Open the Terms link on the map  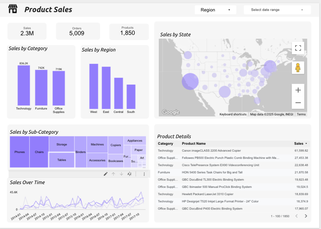pos(301,114)
